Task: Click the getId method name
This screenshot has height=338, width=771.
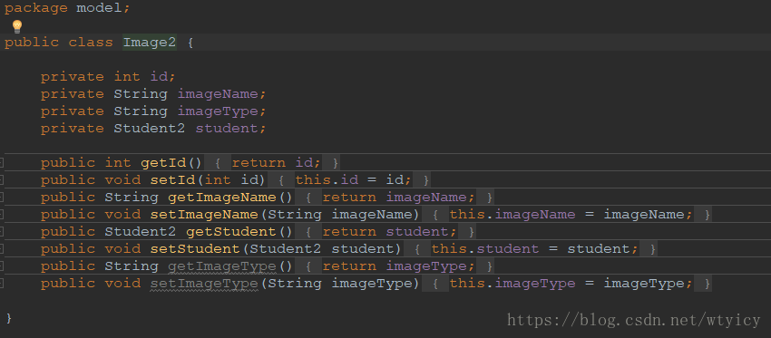Action: pos(163,162)
